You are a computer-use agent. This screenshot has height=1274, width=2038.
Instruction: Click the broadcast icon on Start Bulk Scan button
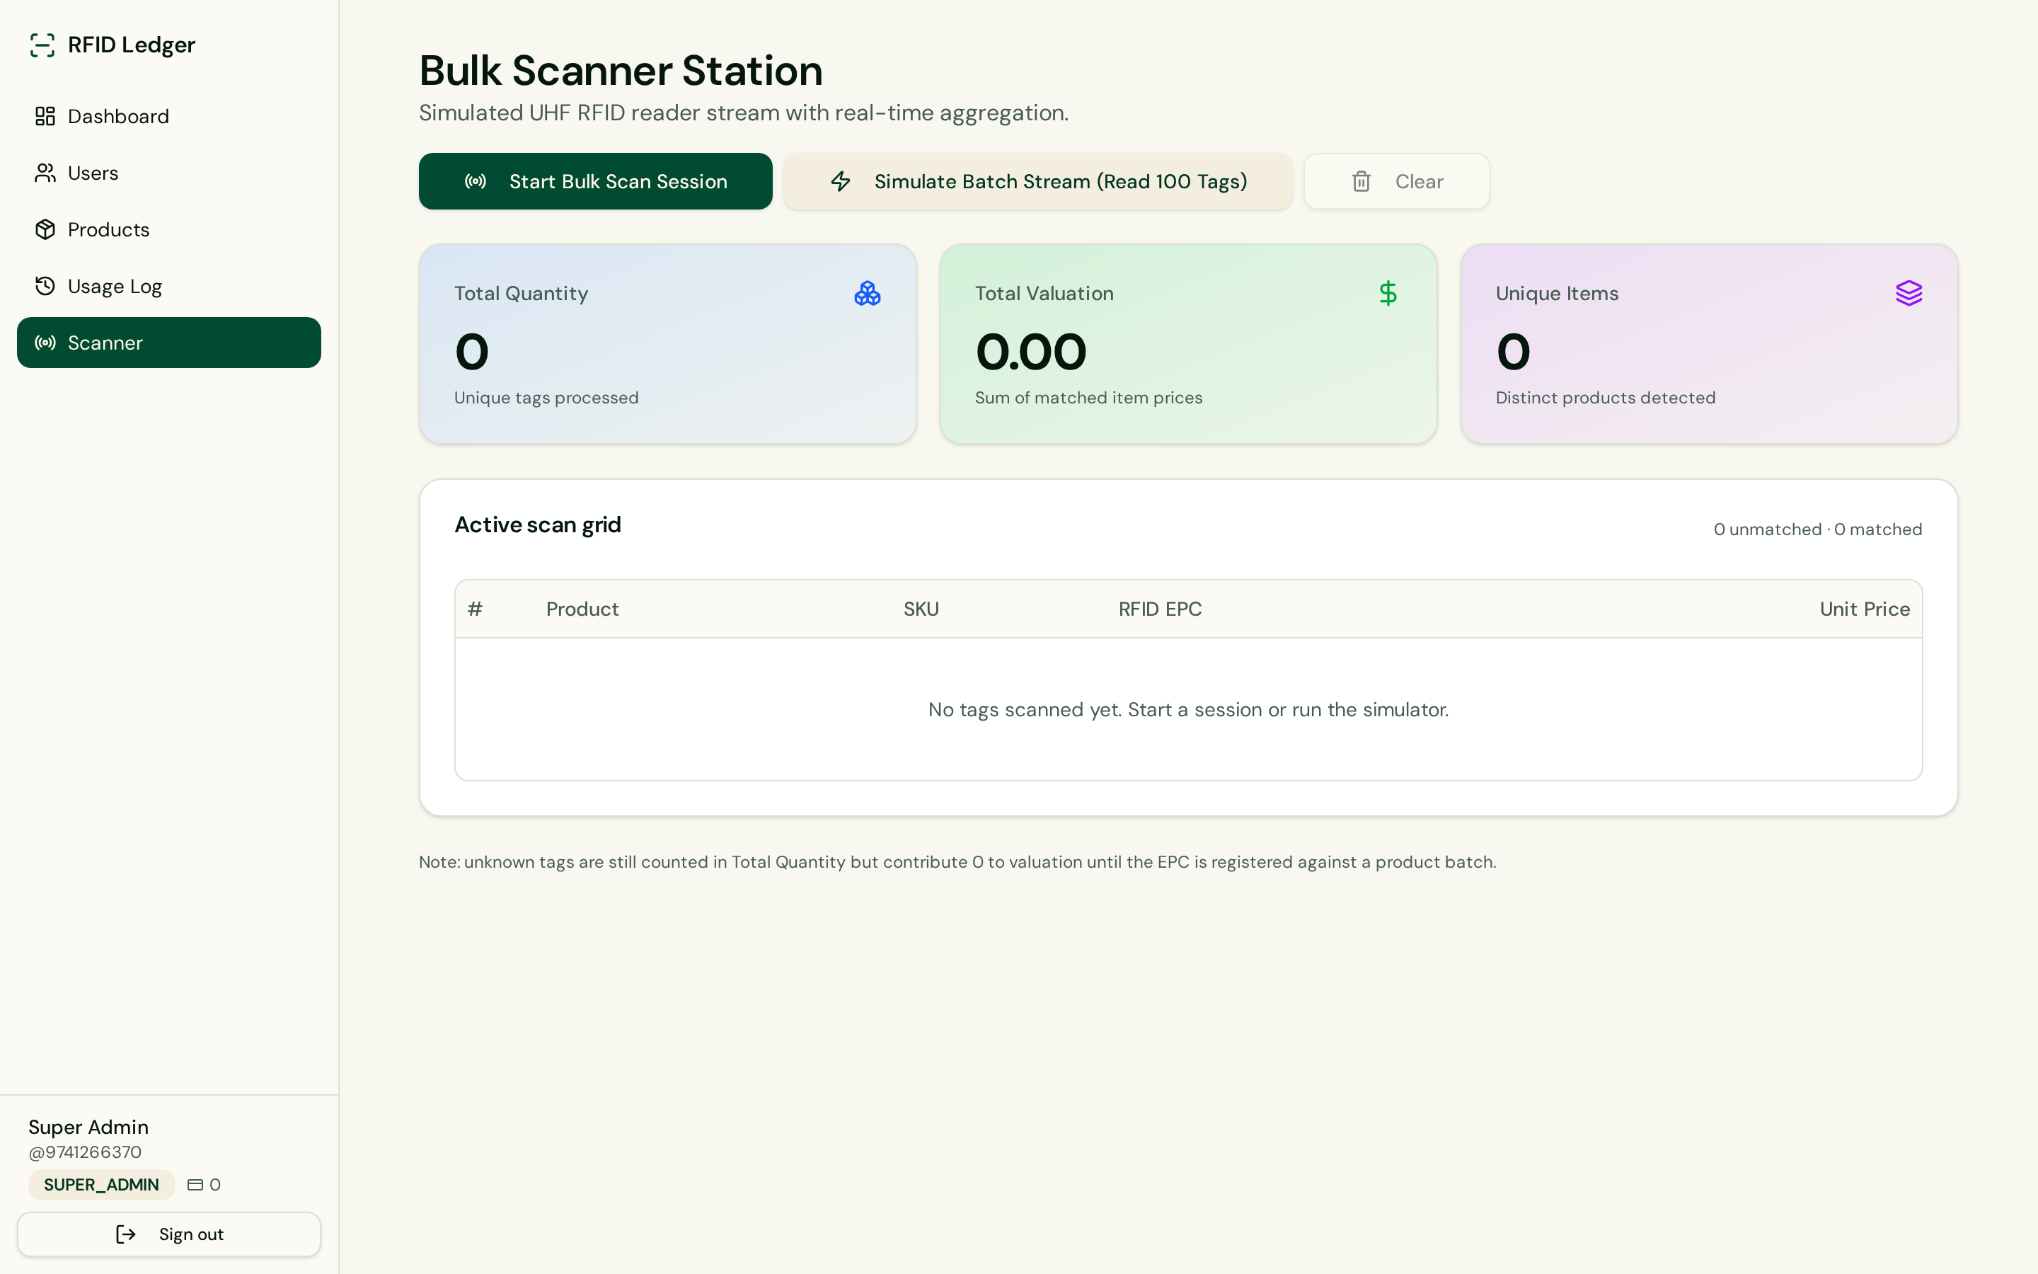(476, 181)
